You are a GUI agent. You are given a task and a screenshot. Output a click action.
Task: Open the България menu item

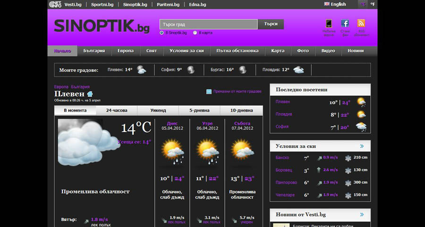click(x=94, y=51)
